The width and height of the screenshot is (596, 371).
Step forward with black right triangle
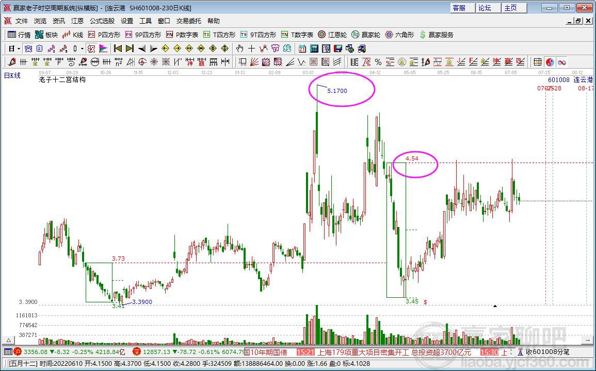coord(154,49)
